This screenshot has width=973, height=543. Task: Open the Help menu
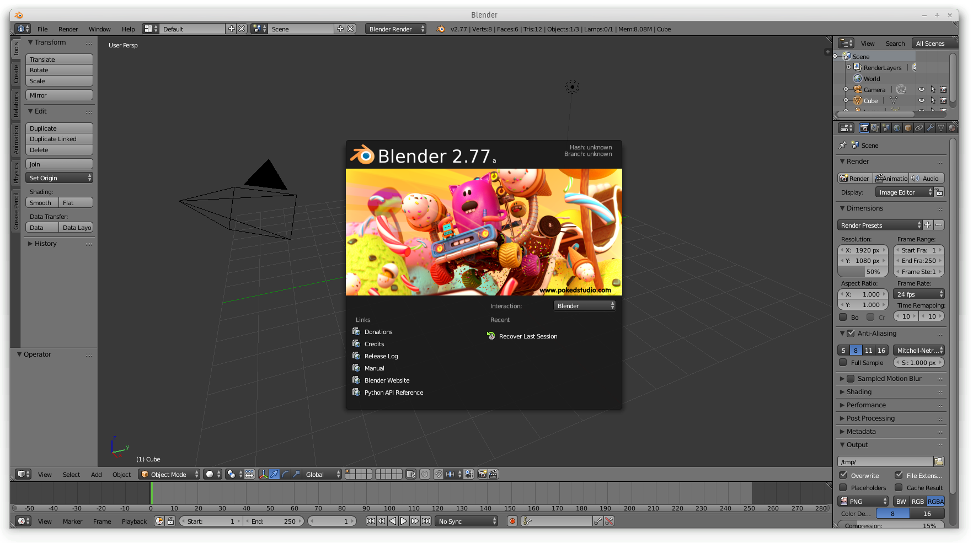pos(129,29)
